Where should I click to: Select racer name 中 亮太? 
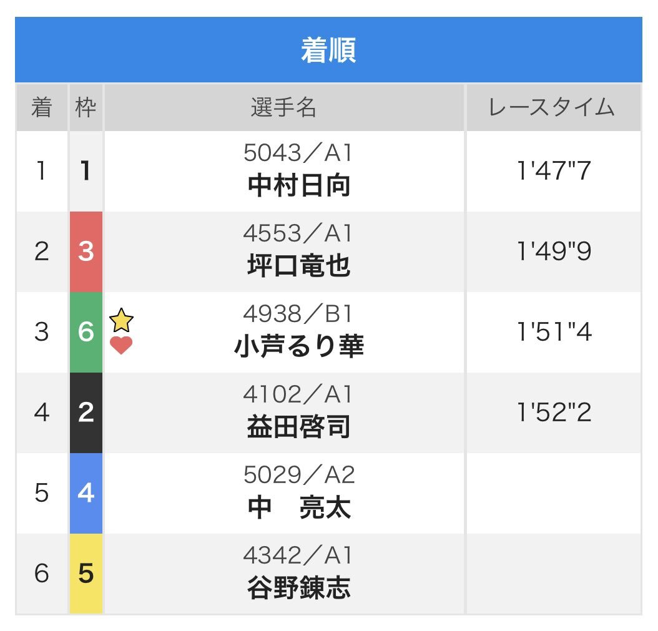coord(299,507)
